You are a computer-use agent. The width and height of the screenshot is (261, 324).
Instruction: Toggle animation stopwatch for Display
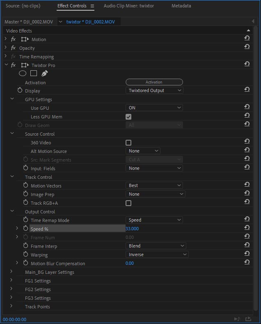[20, 90]
